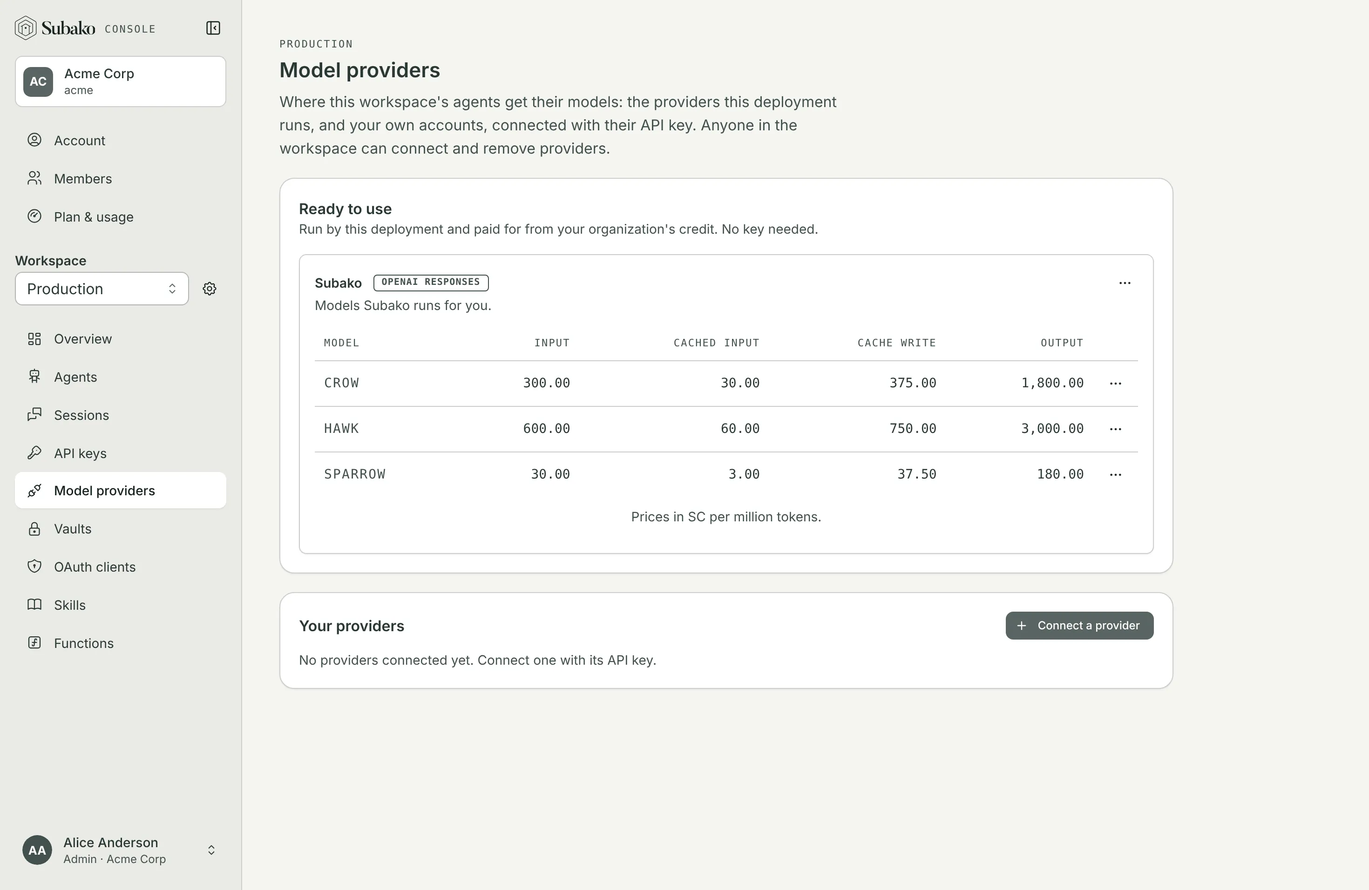This screenshot has height=890, width=1369.
Task: Go to the Account page
Action: tap(120, 140)
